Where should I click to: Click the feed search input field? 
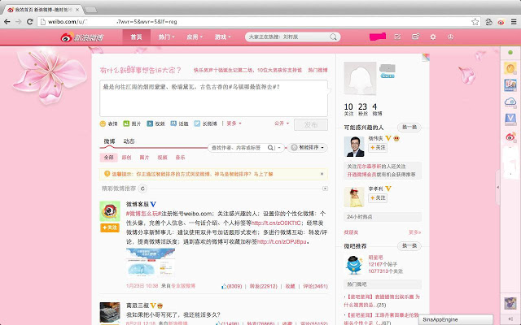pos(238,148)
